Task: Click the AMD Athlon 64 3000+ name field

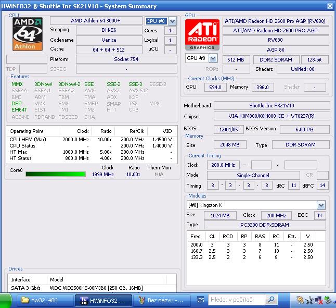Action: (x=96, y=21)
